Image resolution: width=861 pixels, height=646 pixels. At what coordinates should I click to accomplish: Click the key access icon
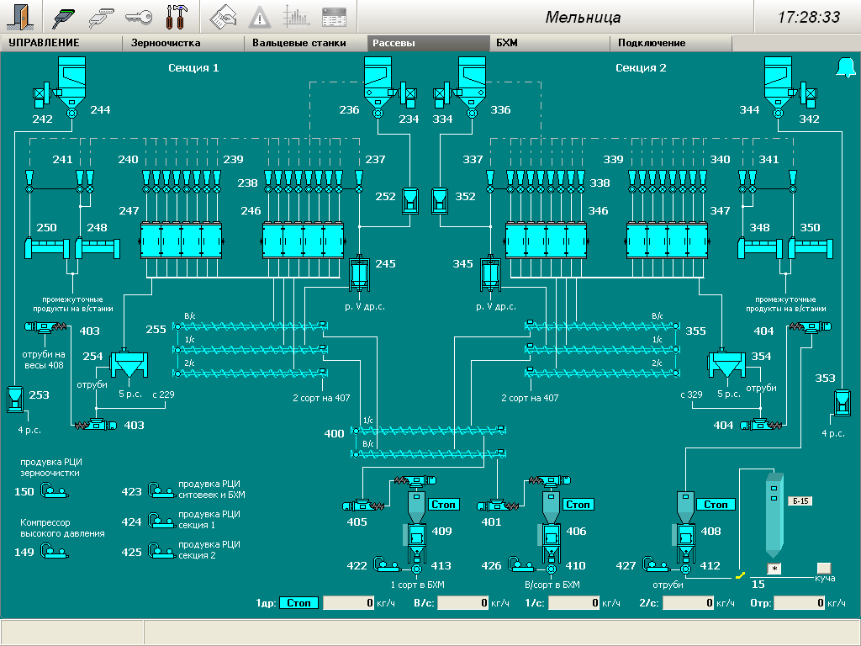[x=139, y=16]
